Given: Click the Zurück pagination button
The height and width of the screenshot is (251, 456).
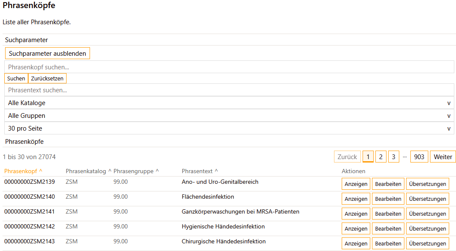Looking at the screenshot, I should [347, 157].
